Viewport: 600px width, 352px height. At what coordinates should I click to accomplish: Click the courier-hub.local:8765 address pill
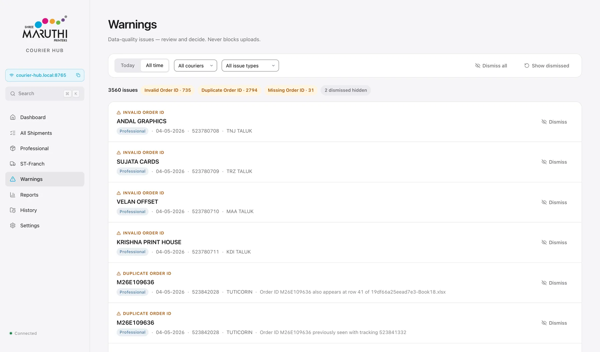(45, 75)
